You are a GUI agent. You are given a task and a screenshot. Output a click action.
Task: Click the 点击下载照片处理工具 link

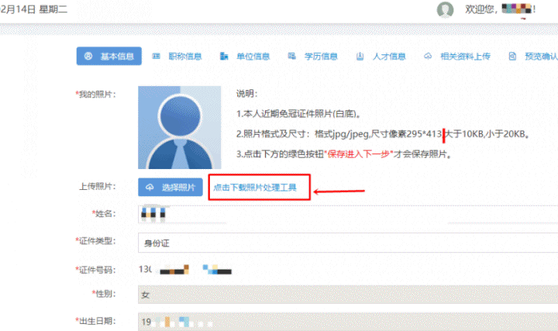tap(260, 188)
